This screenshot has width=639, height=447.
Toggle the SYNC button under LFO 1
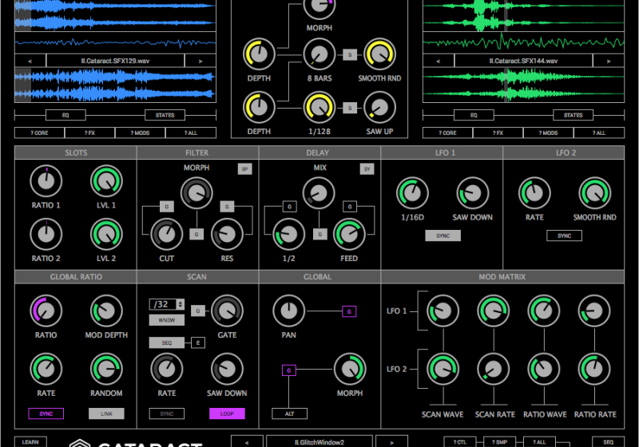click(443, 236)
